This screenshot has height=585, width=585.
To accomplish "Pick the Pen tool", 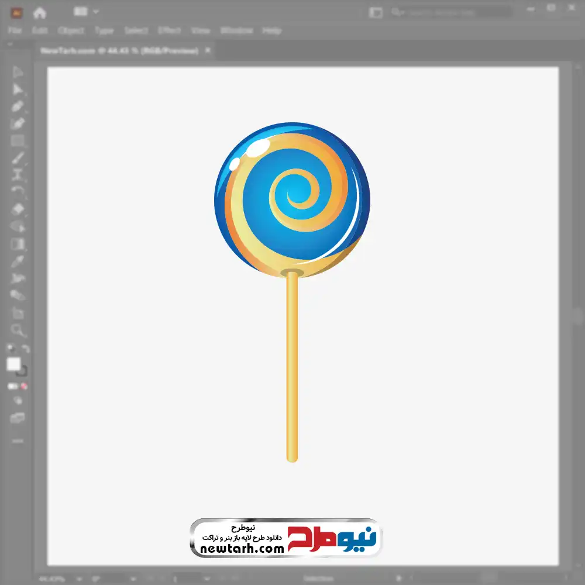I will (x=18, y=106).
